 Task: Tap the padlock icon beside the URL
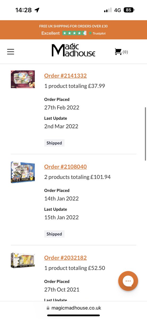point(48,308)
